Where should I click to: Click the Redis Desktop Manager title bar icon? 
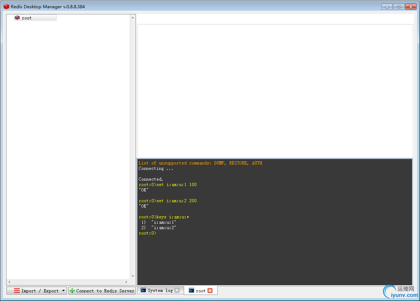[x=6, y=6]
